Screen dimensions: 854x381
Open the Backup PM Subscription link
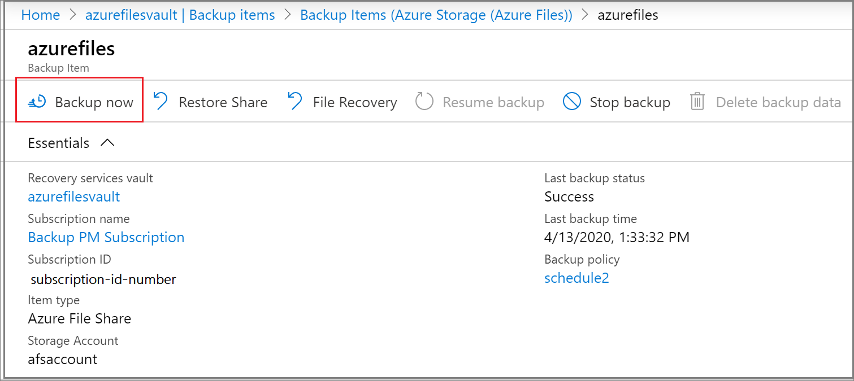(106, 237)
